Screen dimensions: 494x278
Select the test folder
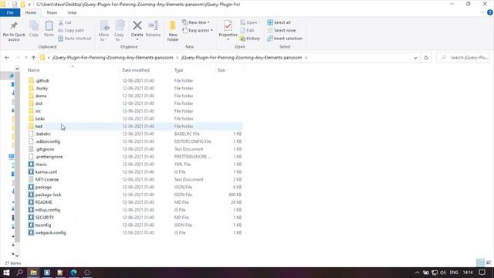[39, 126]
